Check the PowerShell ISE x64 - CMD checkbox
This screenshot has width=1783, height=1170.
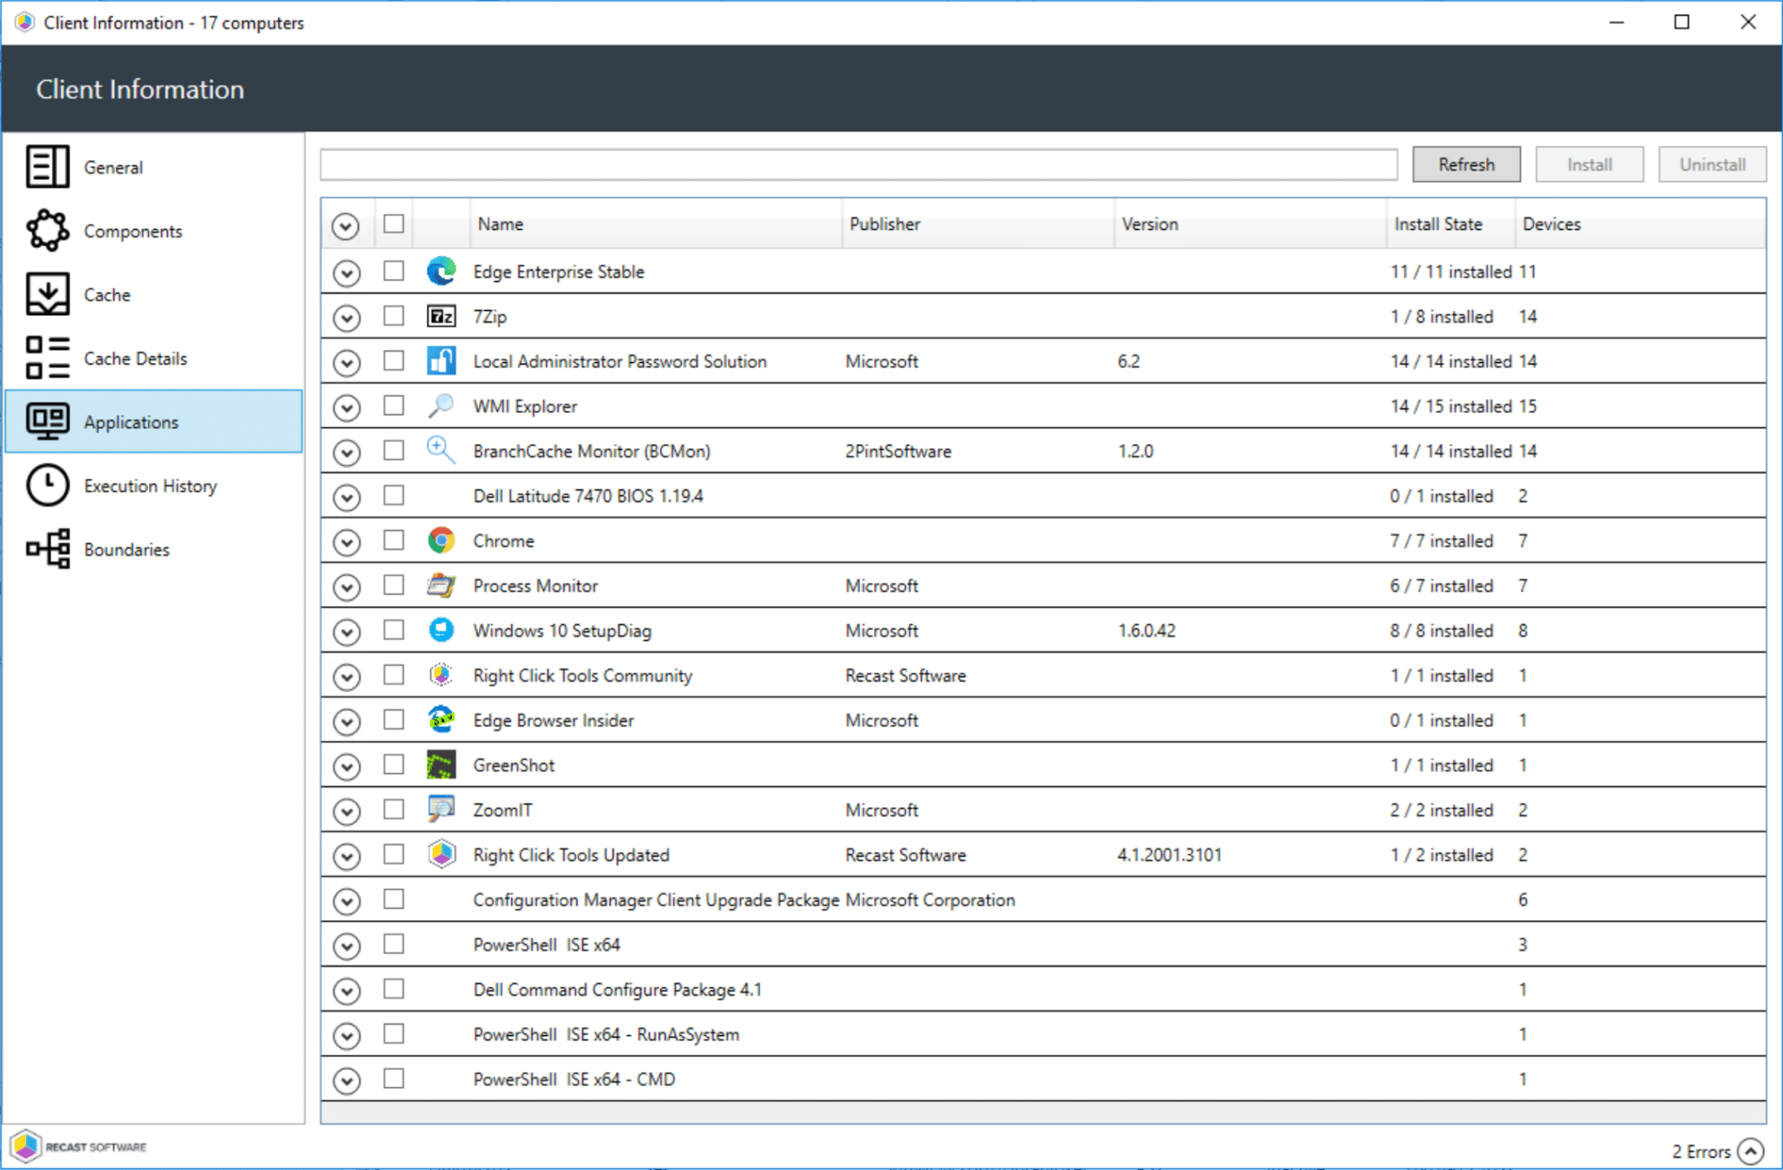click(x=394, y=1079)
